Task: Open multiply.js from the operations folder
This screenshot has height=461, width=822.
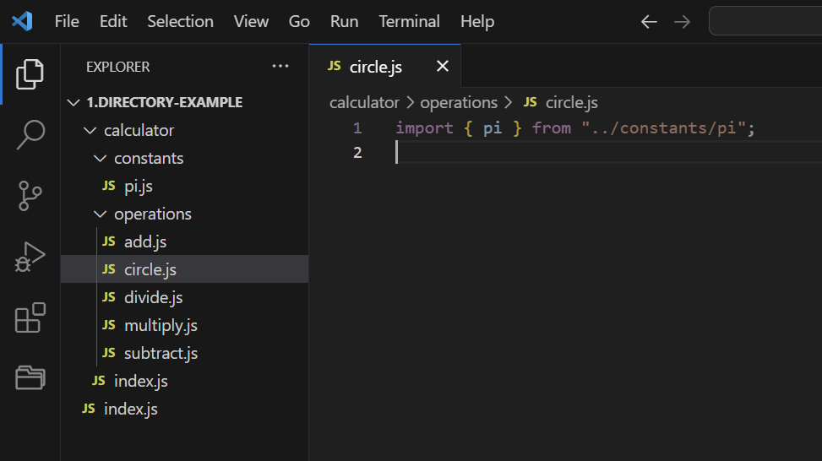Action: click(x=184, y=325)
